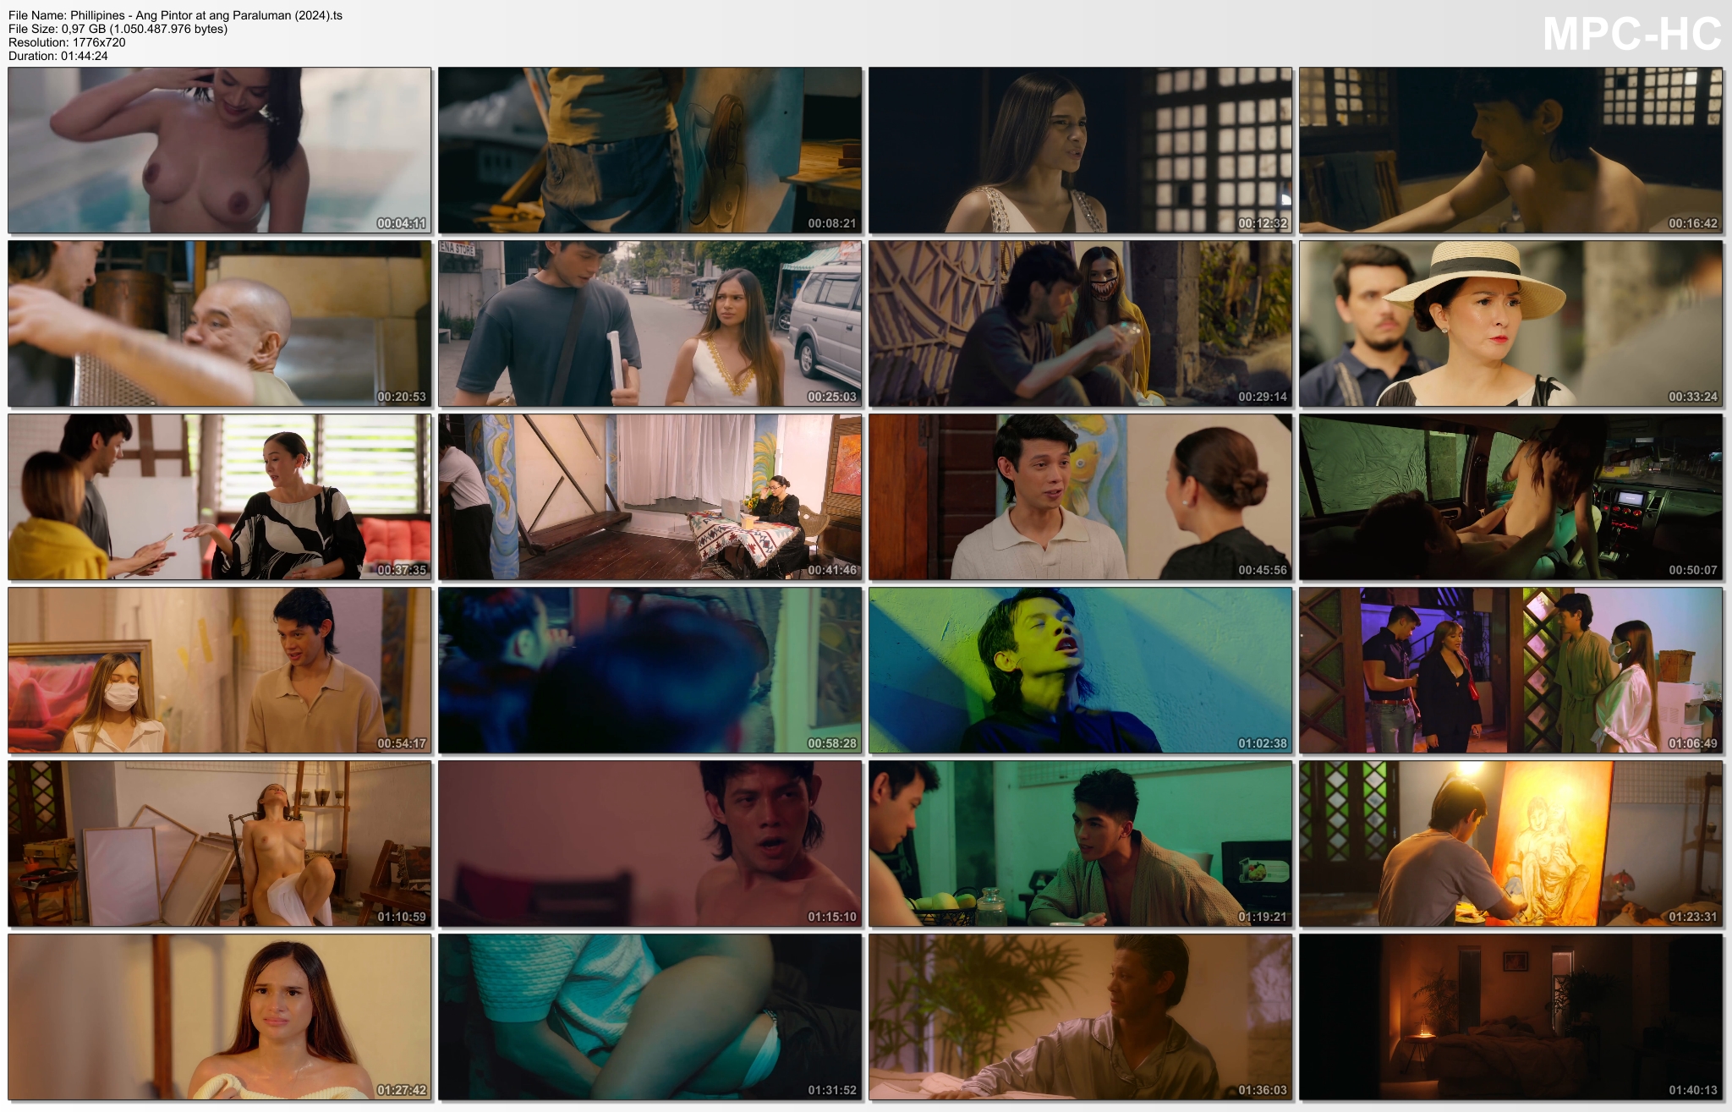
Task: Click the thumbnail stamped 00:29:14
Action: (1080, 323)
